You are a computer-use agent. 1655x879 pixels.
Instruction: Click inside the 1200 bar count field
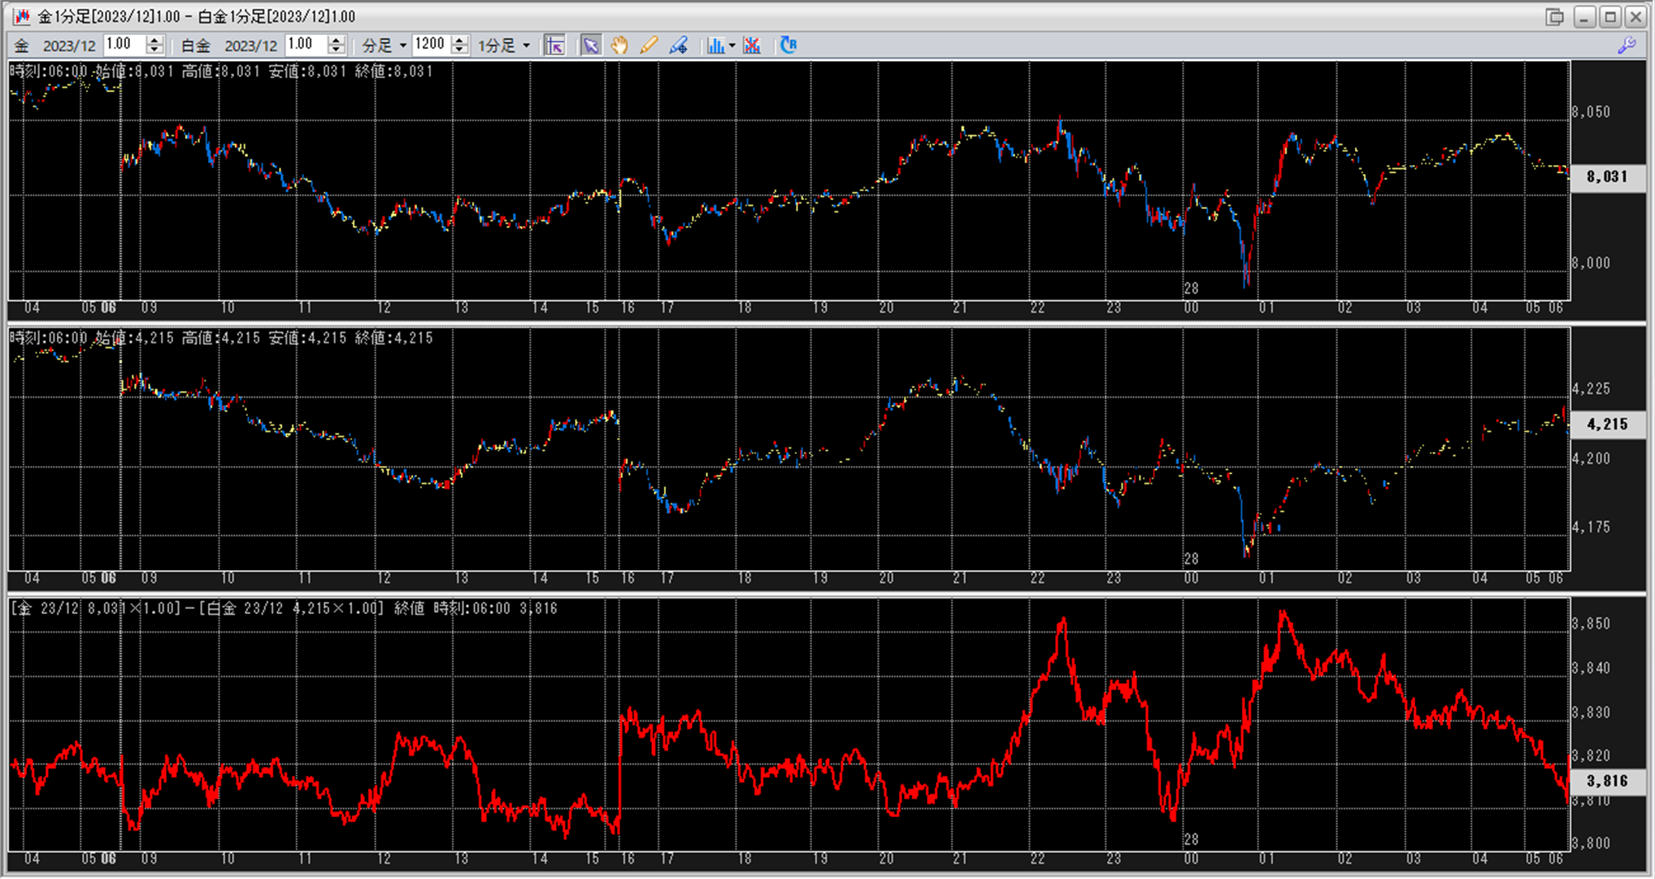430,45
